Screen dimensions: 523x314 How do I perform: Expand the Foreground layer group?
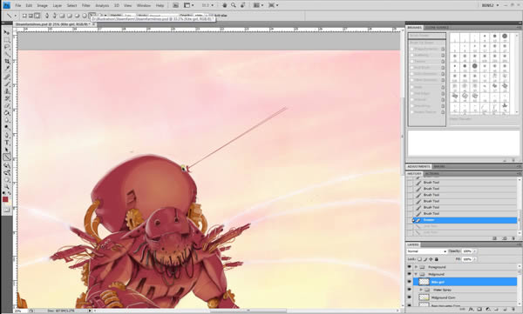point(416,267)
